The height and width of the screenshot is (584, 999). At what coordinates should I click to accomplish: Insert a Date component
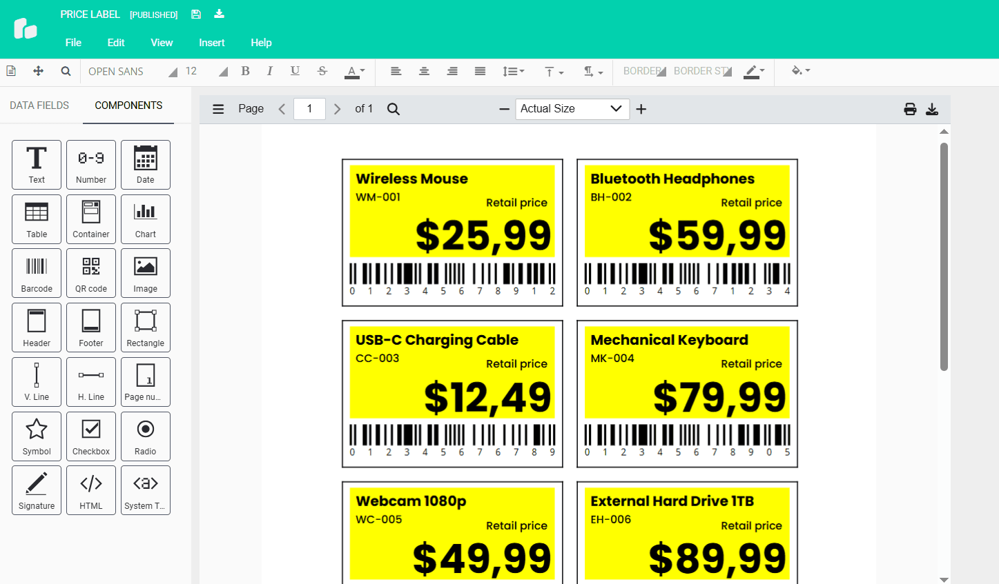click(146, 165)
